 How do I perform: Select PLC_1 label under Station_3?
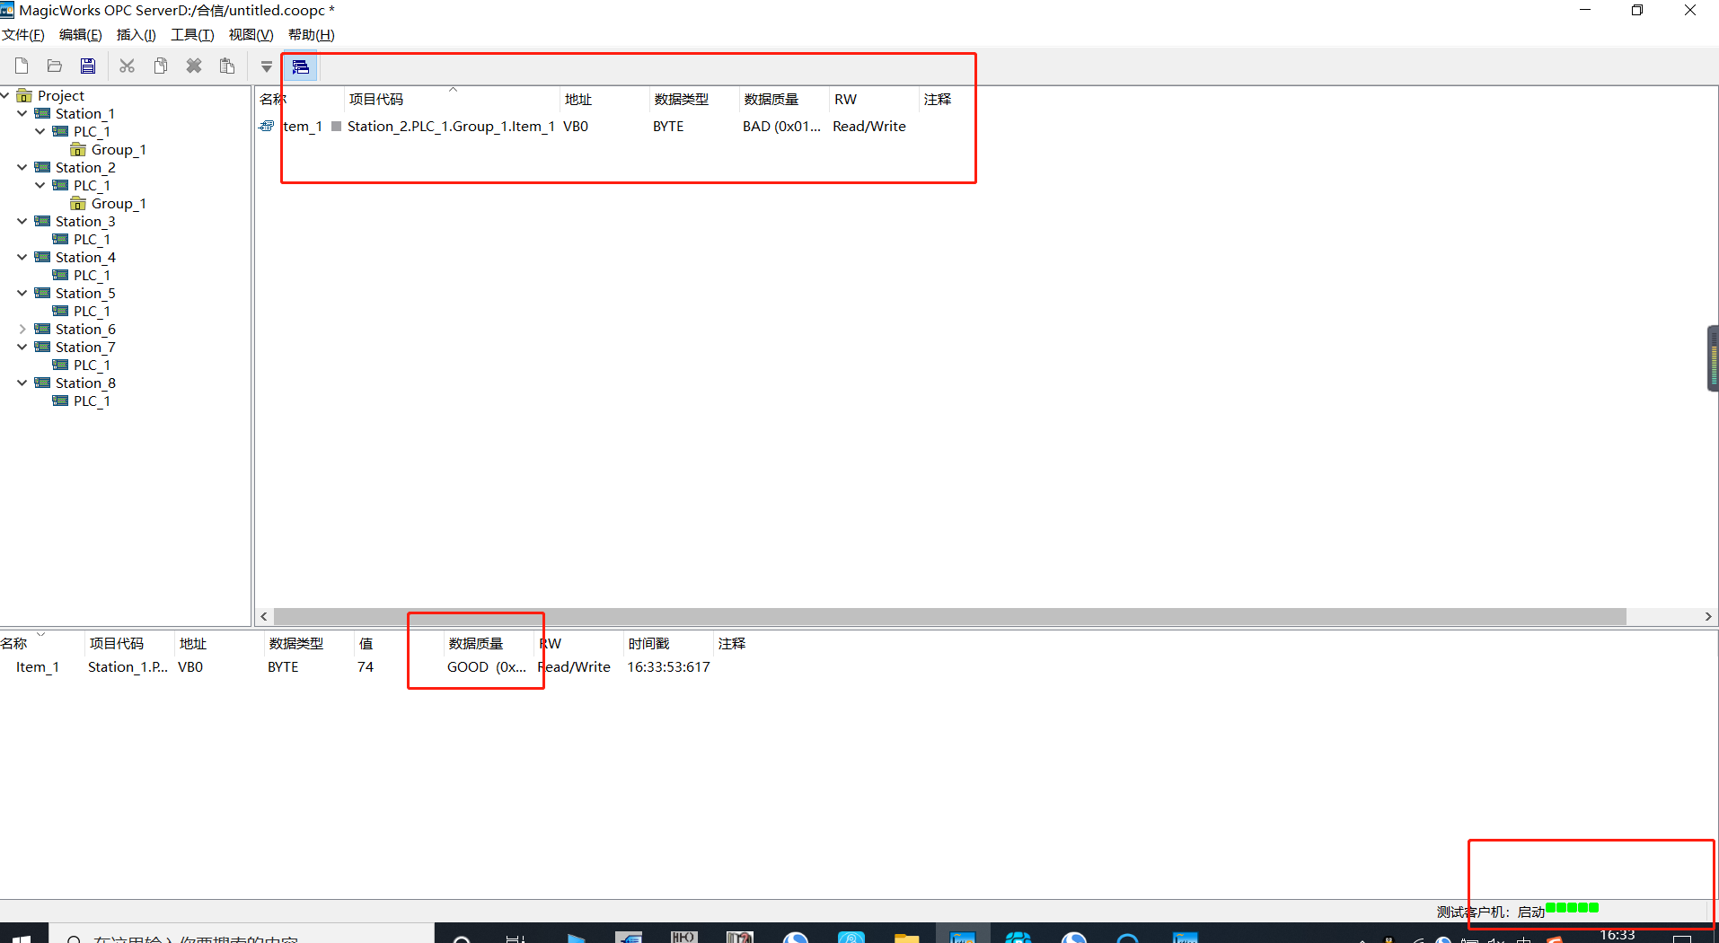pyautogui.click(x=92, y=239)
